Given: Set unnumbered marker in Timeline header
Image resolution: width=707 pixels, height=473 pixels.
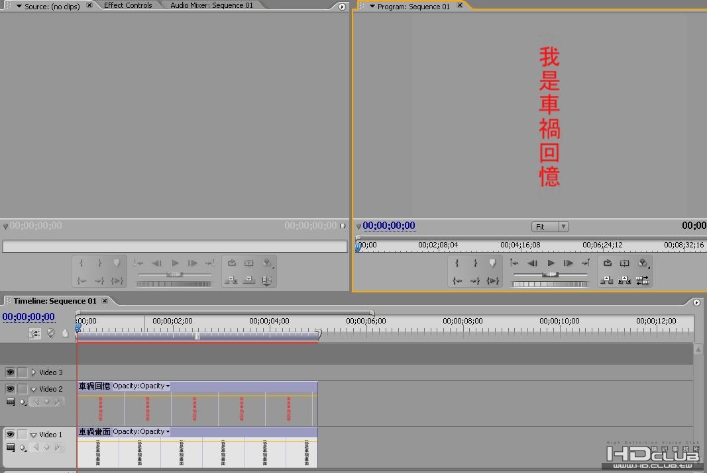Looking at the screenshot, I should pos(65,333).
